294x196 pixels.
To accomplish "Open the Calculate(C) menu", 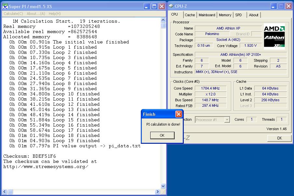I will pyautogui.click(x=13, y=14).
